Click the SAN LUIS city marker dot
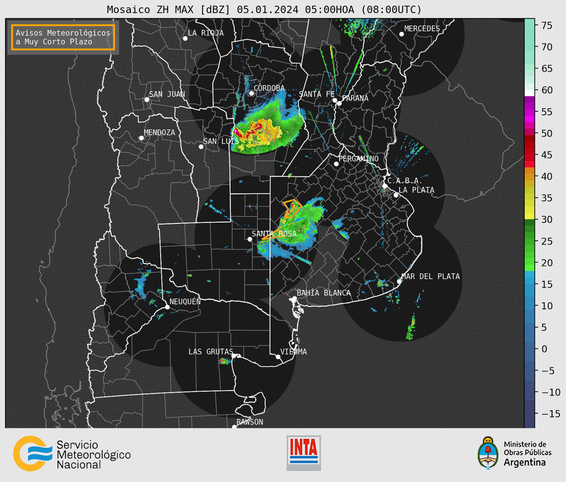This screenshot has width=566, height=482. pos(201,147)
